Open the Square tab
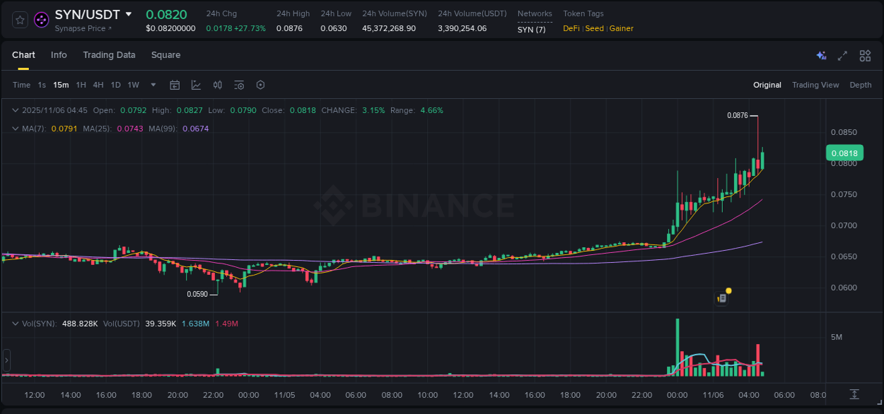This screenshot has height=414, width=884. point(165,55)
